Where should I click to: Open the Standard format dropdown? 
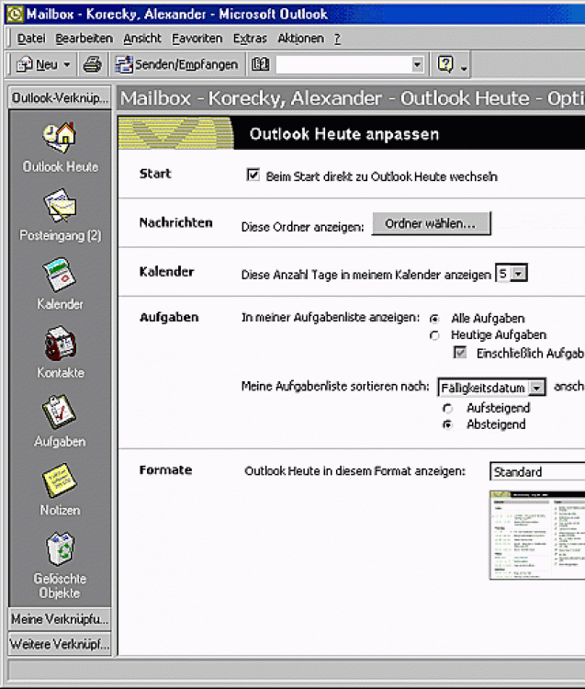(x=537, y=471)
